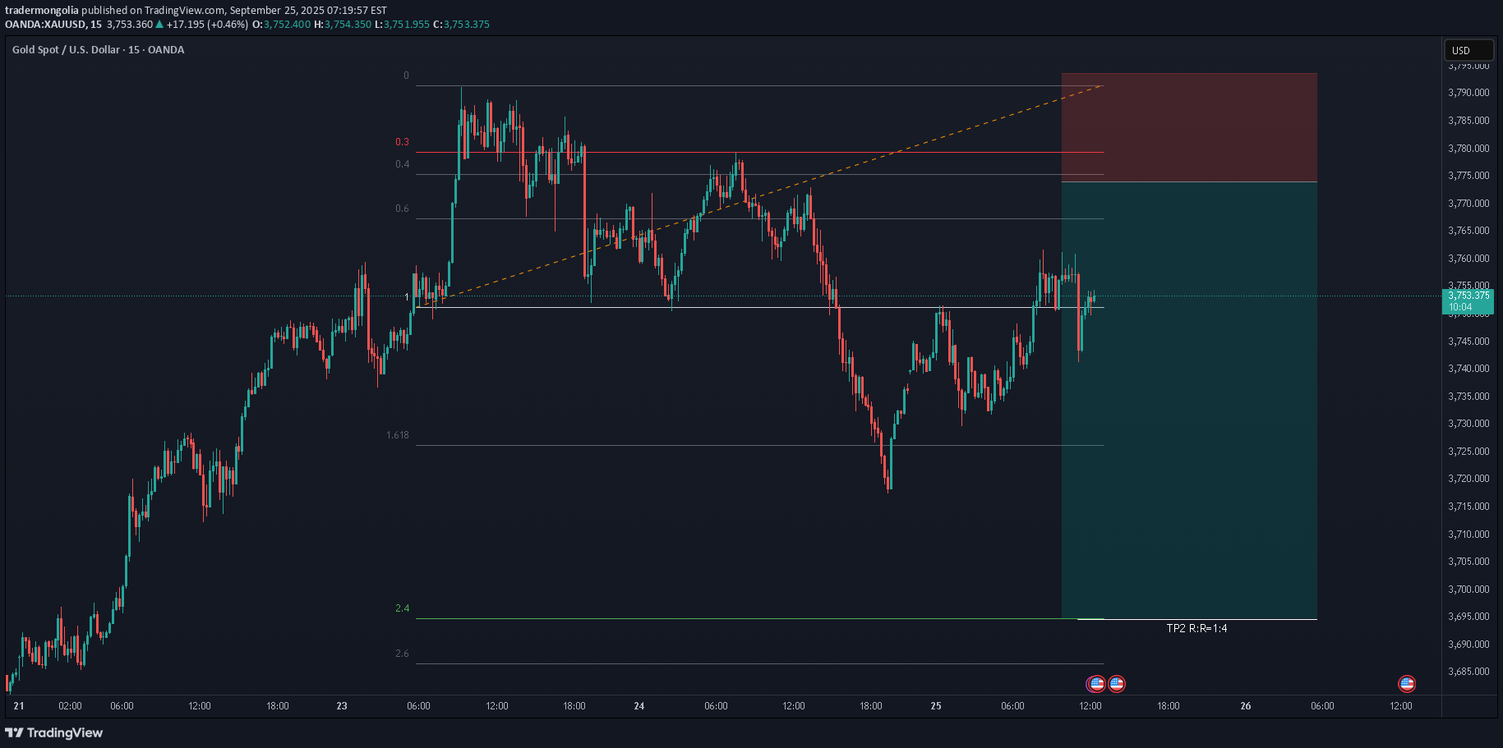Open the US flag event on September 26

1407,683
